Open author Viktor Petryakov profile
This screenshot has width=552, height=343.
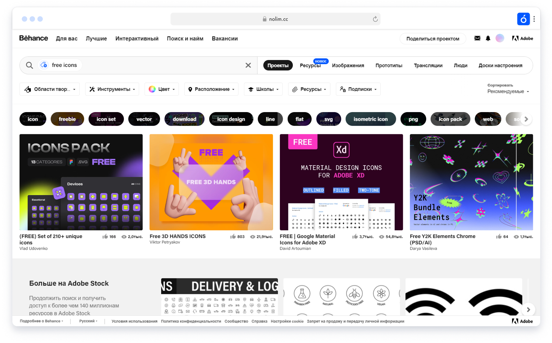click(165, 242)
